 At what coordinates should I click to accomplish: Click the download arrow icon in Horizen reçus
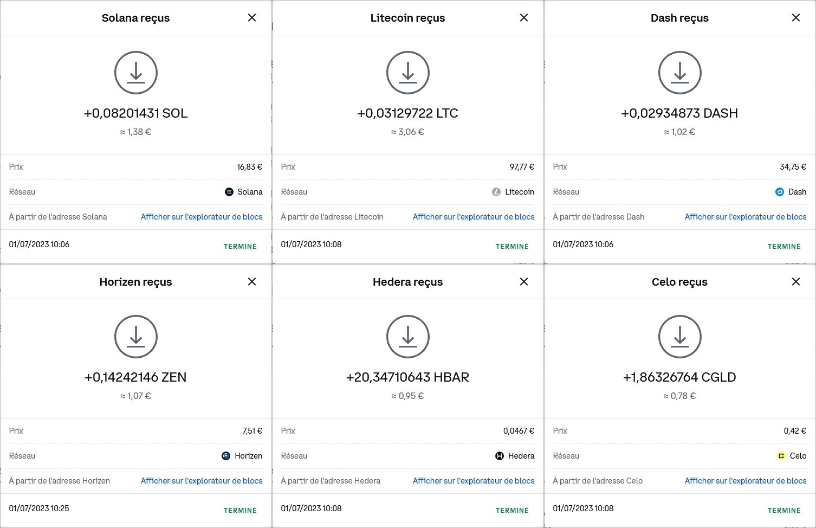[136, 337]
